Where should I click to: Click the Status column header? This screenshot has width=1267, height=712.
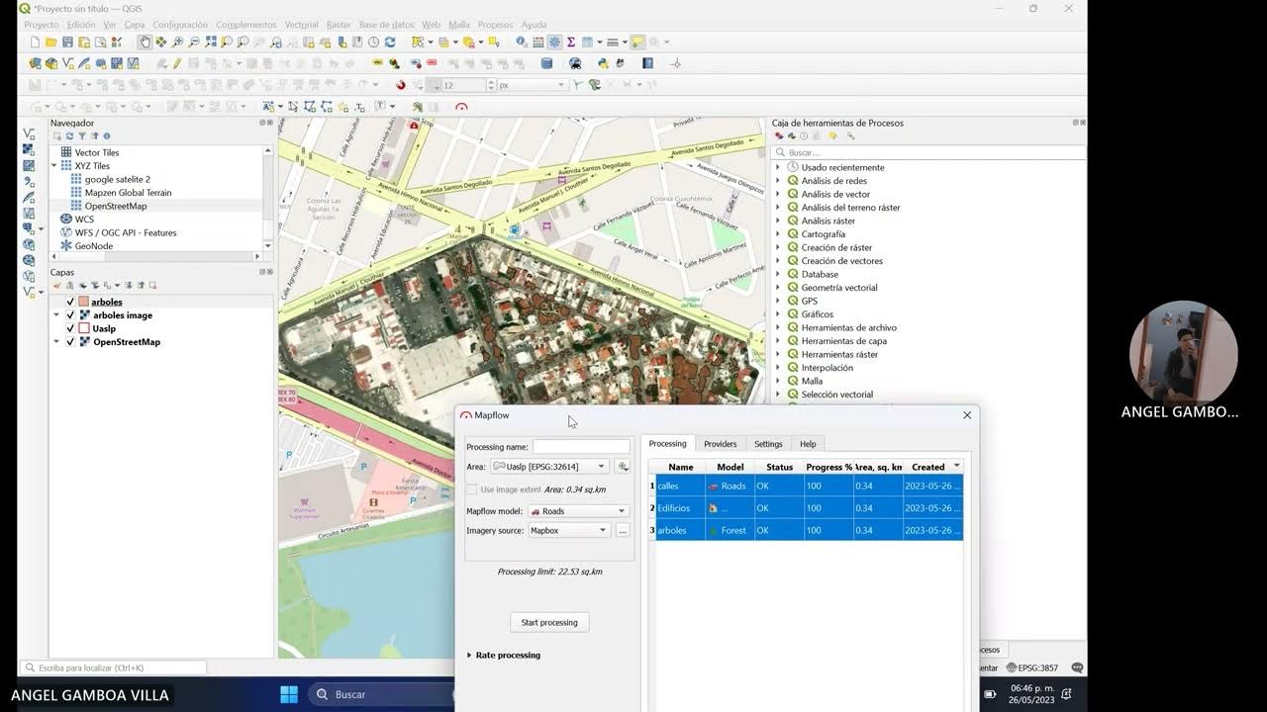(x=779, y=467)
